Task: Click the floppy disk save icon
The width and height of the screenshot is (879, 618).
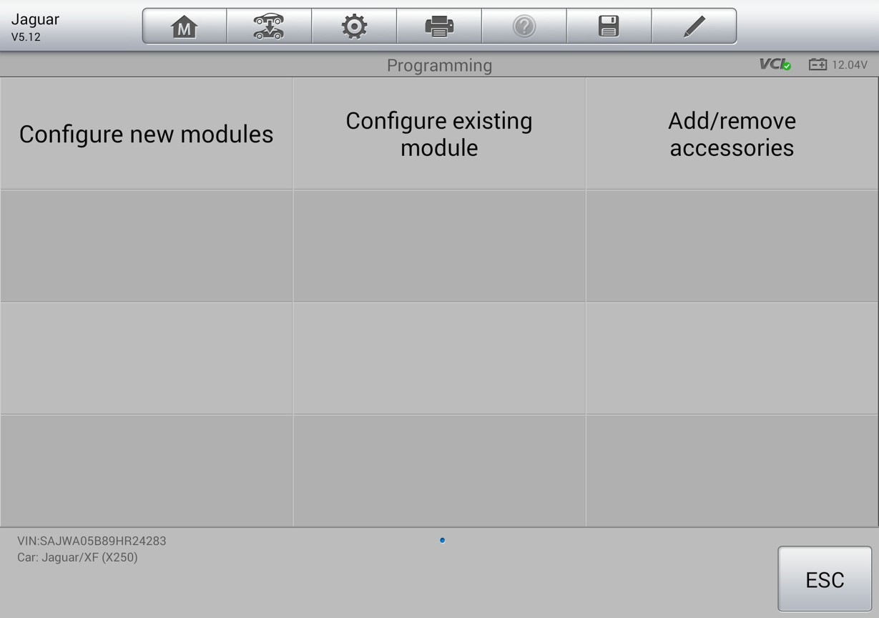Action: [x=609, y=26]
